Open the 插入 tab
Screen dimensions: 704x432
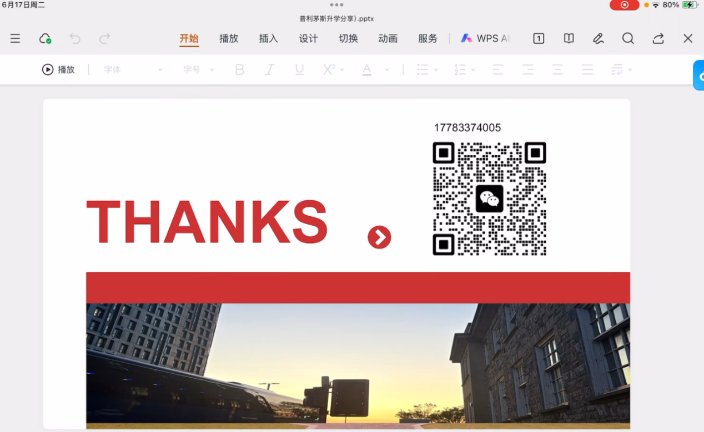click(268, 38)
